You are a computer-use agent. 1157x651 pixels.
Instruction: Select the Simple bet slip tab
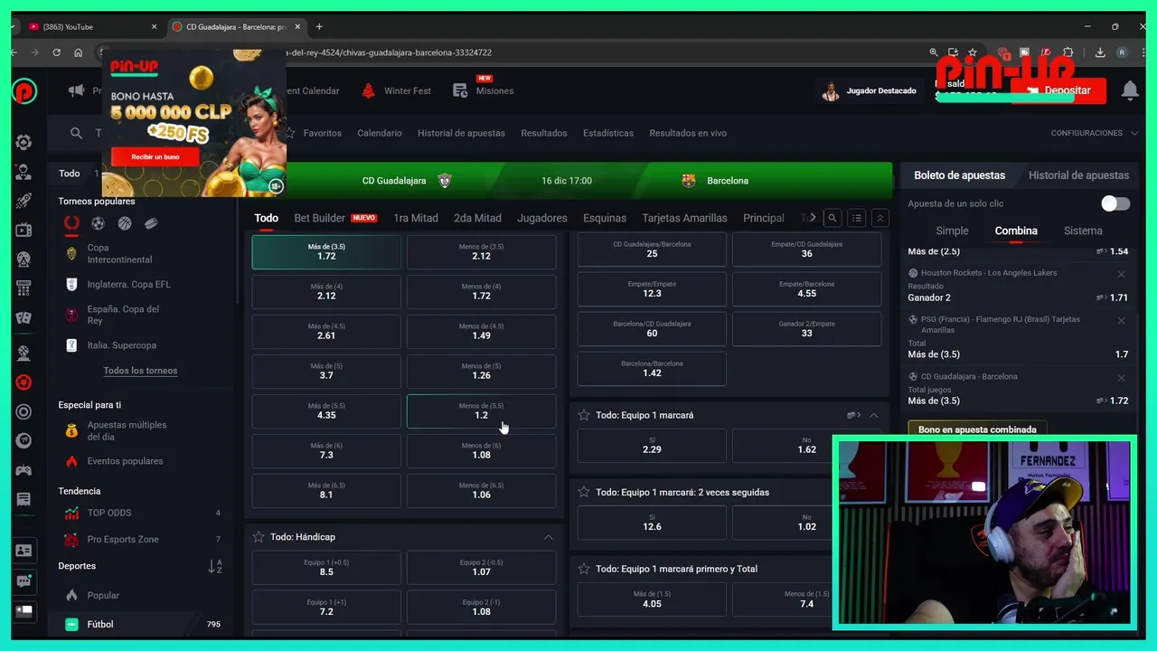(952, 231)
